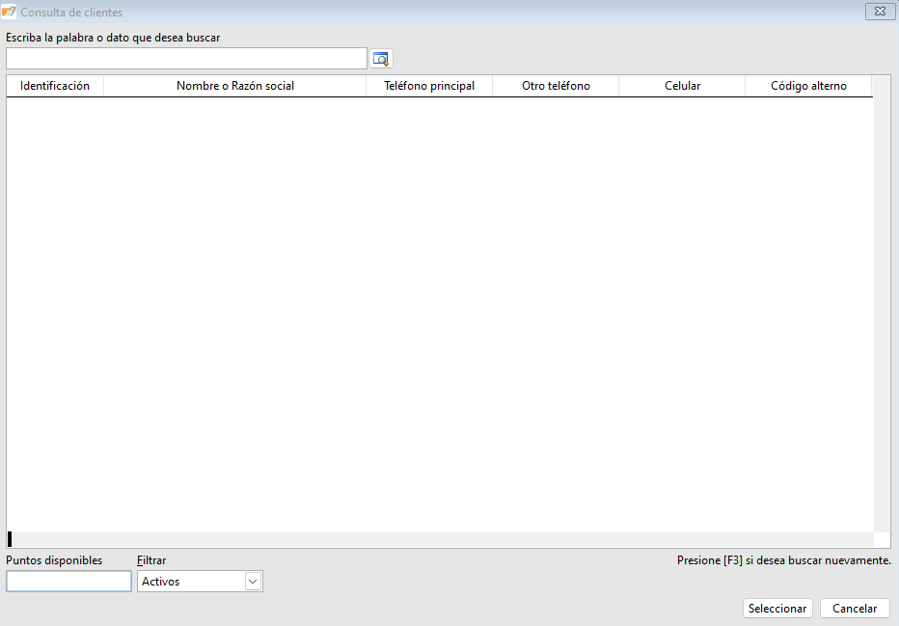Close the Consulta de clientes window
899x626 pixels.
click(x=878, y=13)
